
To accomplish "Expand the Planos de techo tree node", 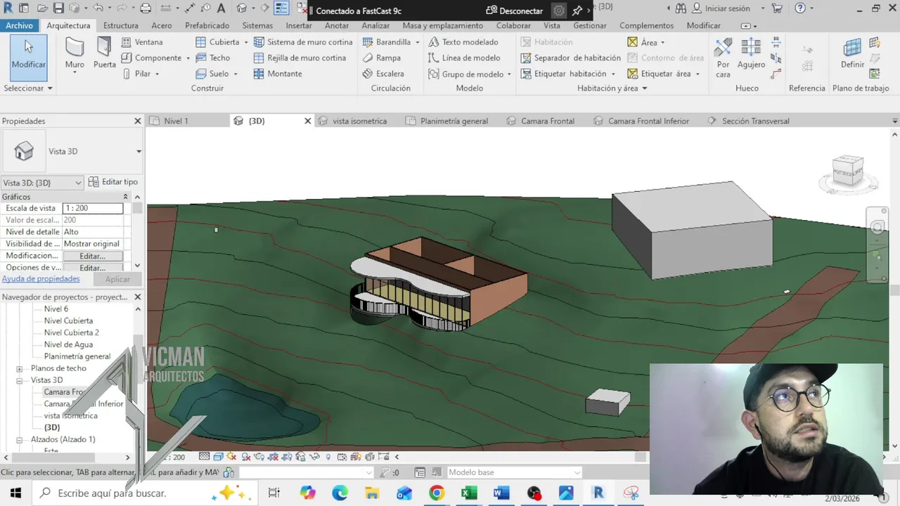I will [20, 368].
